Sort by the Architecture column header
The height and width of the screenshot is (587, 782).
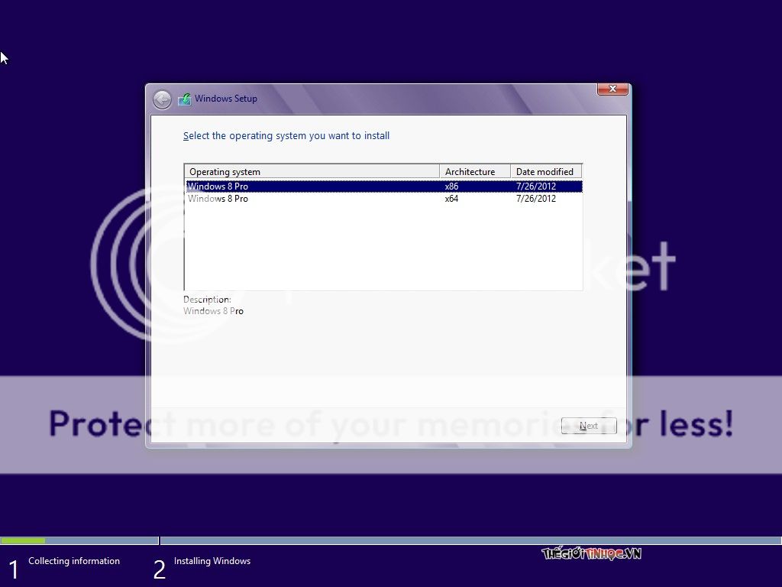coord(474,172)
